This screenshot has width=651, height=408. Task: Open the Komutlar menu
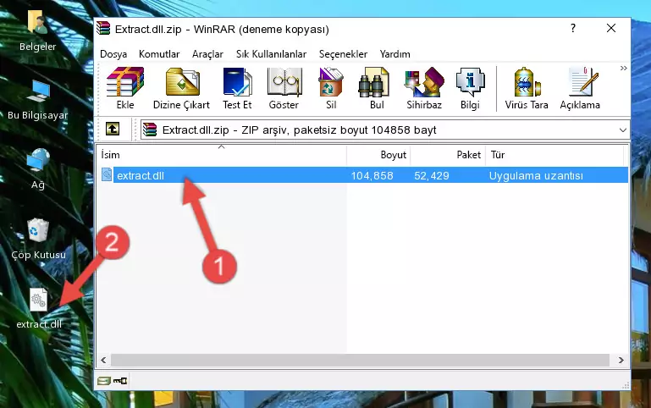[x=159, y=54]
